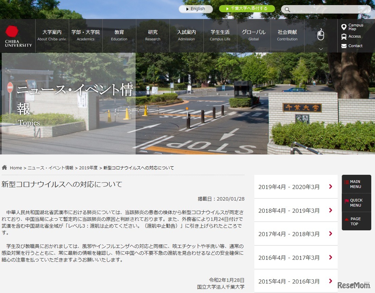Open Contact via its envelope icon
The image size is (375, 293).
point(344,46)
